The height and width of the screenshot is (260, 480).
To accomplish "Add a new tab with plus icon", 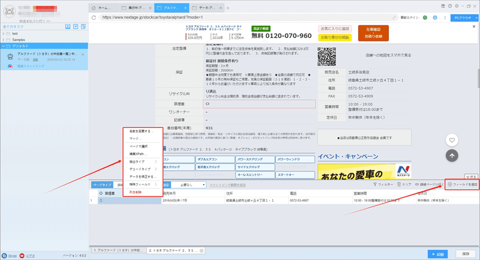I will (x=228, y=8).
